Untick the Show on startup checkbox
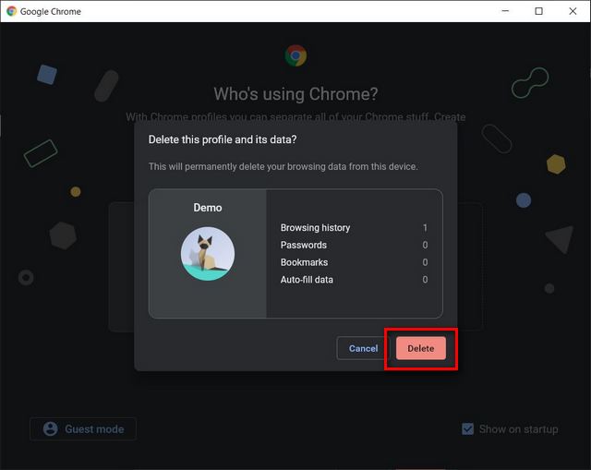This screenshot has height=470, width=591. (x=467, y=429)
